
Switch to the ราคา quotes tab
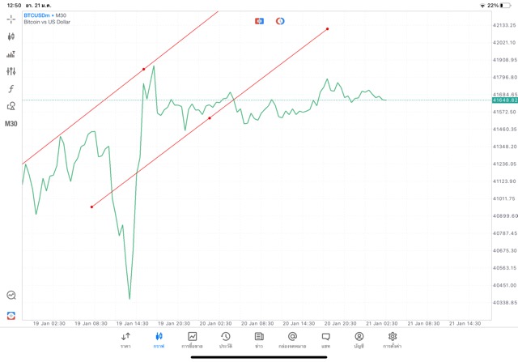coord(125,339)
